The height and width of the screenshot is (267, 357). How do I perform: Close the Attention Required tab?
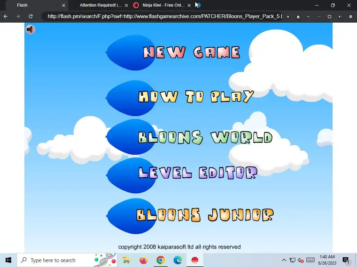pyautogui.click(x=126, y=5)
